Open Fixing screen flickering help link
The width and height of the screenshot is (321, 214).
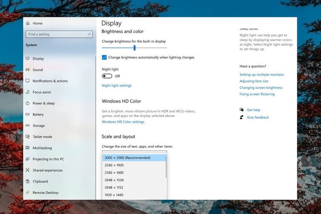(257, 94)
